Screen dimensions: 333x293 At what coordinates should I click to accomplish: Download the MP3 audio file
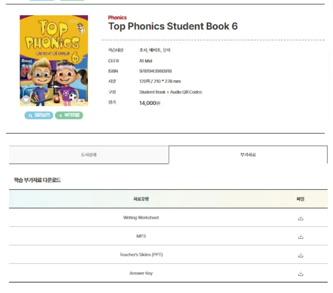coord(301,236)
